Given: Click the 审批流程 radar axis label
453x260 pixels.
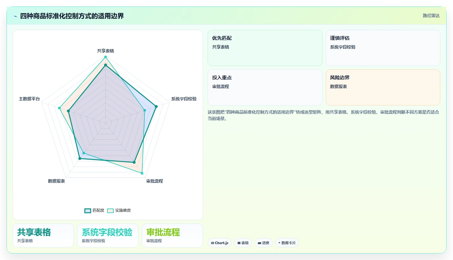Looking at the screenshot, I should [154, 181].
